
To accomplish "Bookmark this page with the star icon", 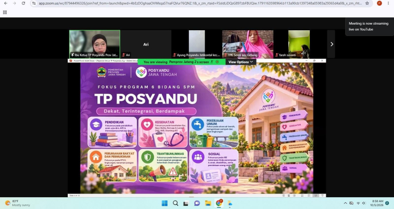I will tap(367, 3).
